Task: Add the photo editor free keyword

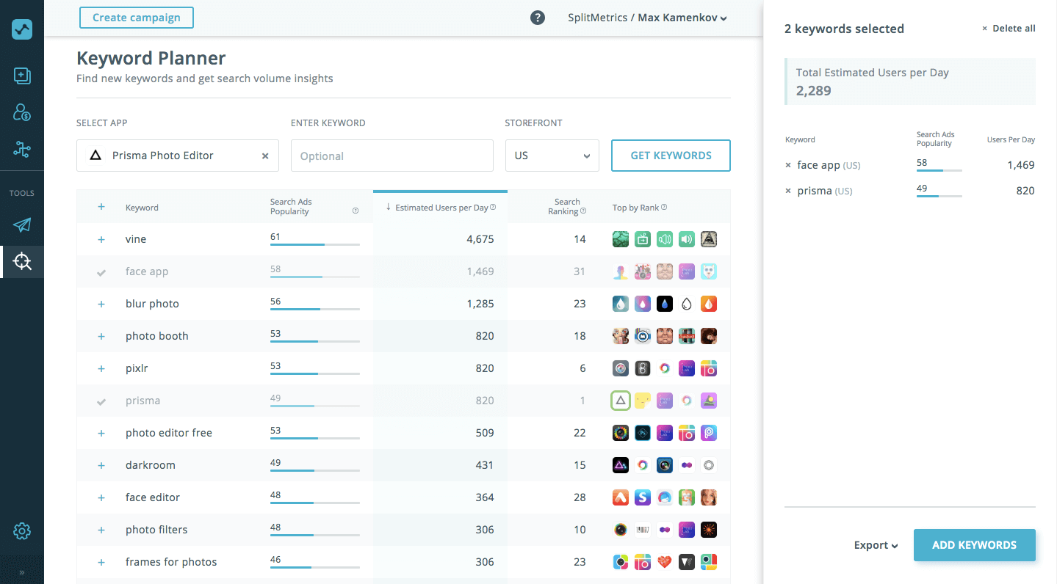Action: click(101, 433)
